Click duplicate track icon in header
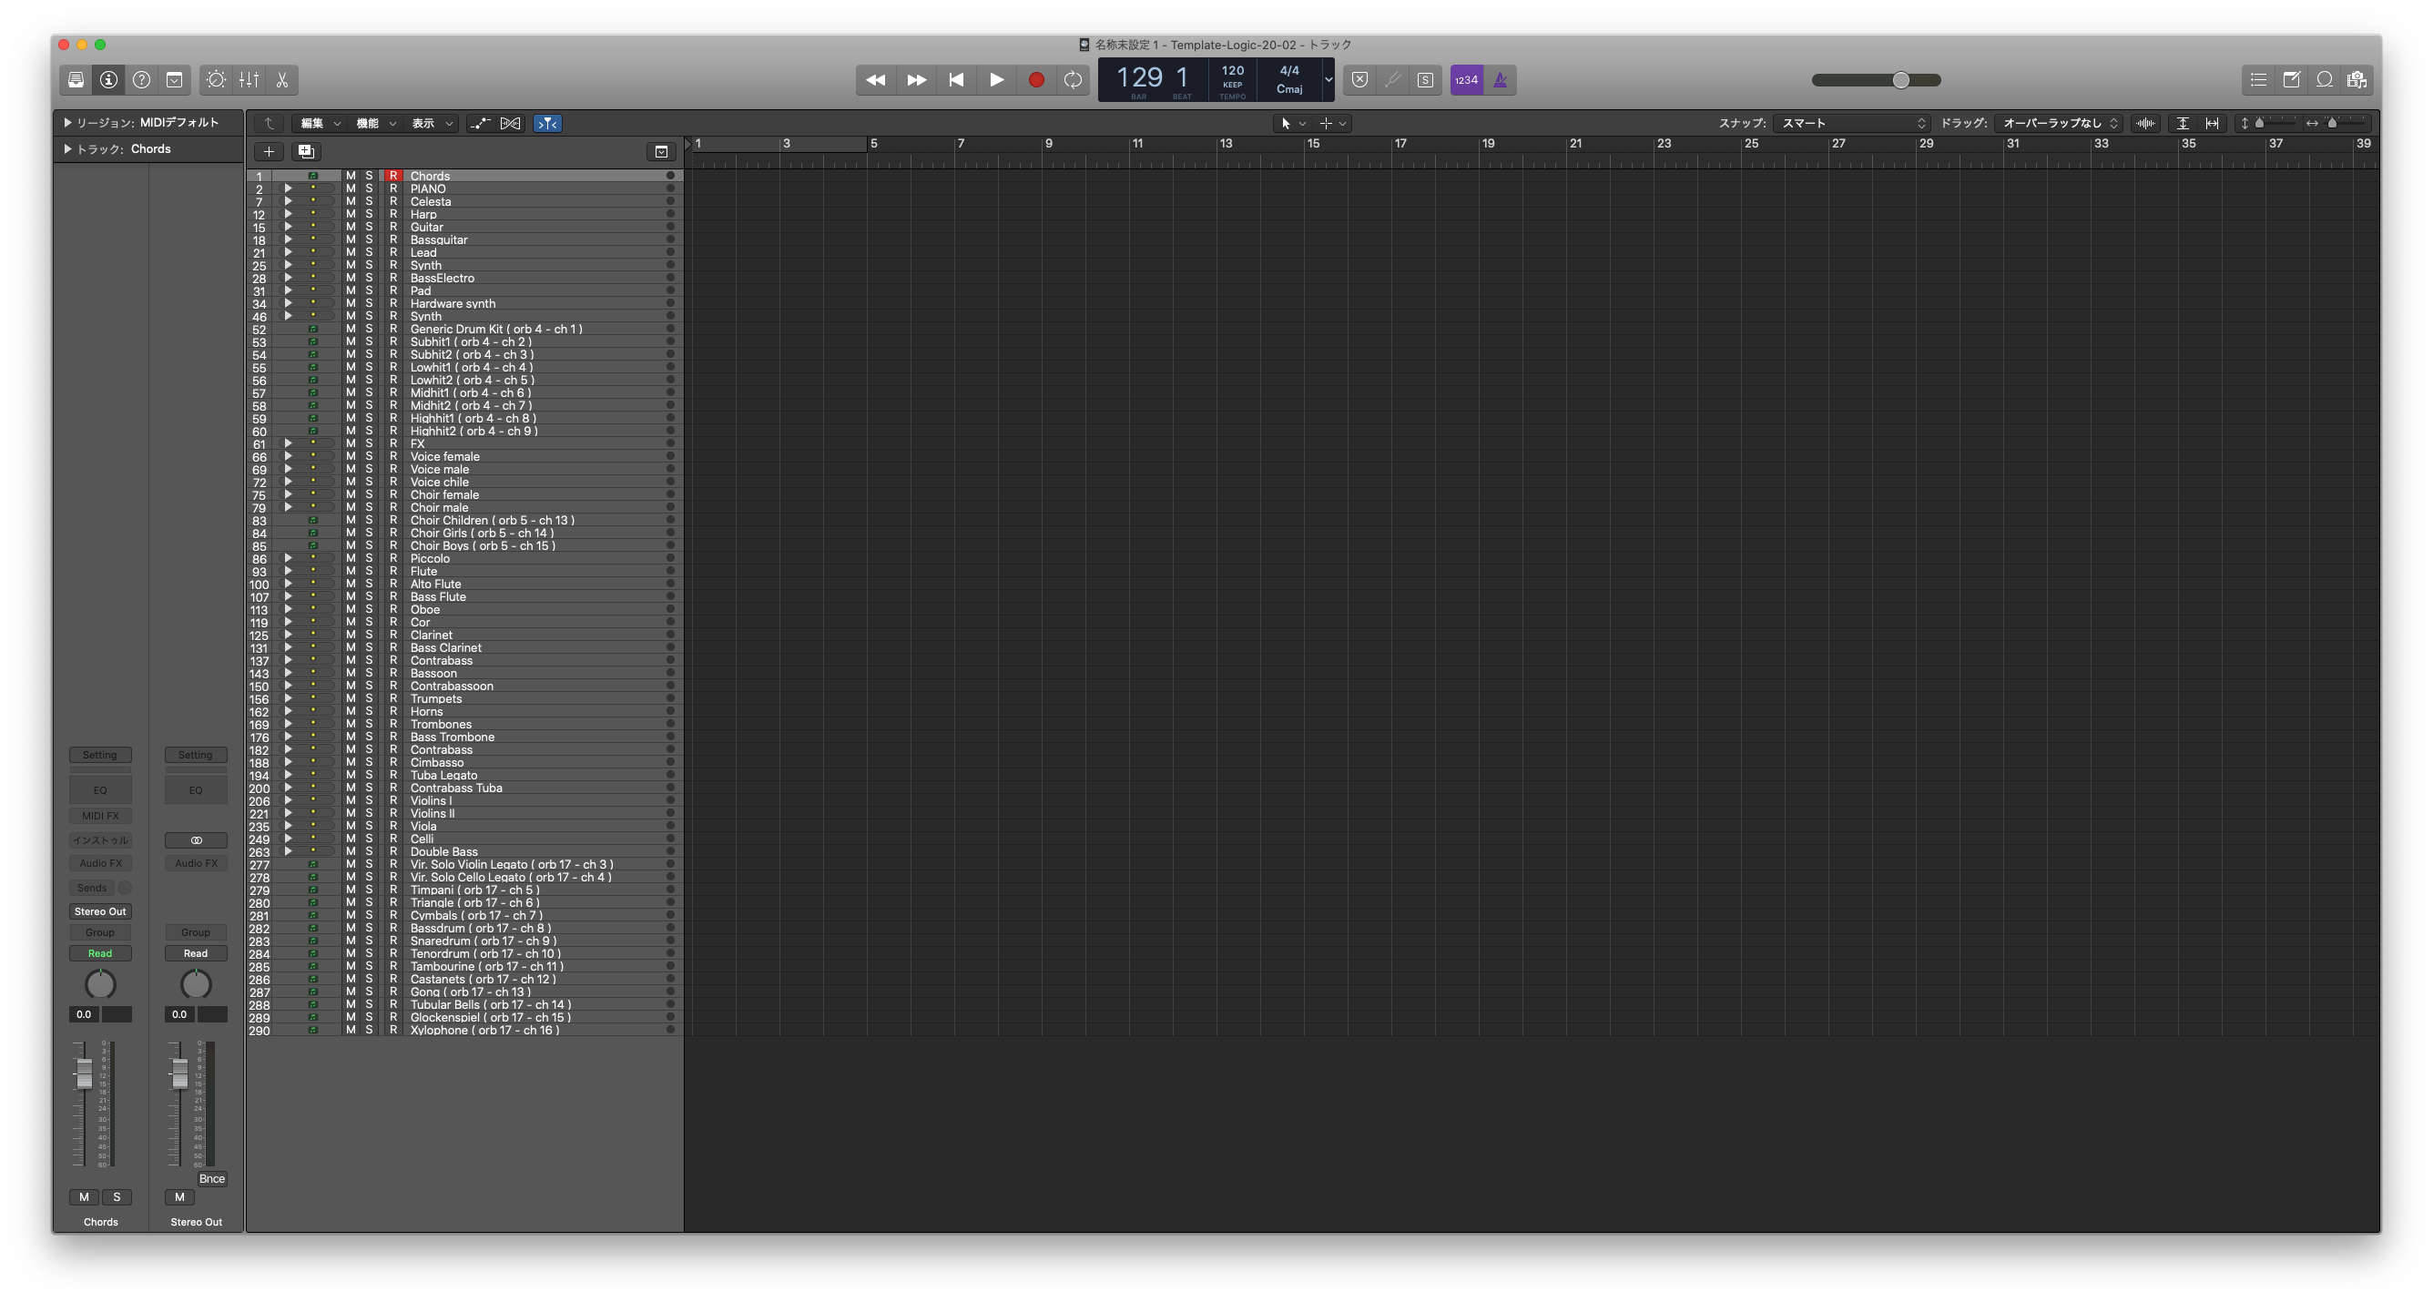This screenshot has width=2433, height=1302. pos(306,151)
